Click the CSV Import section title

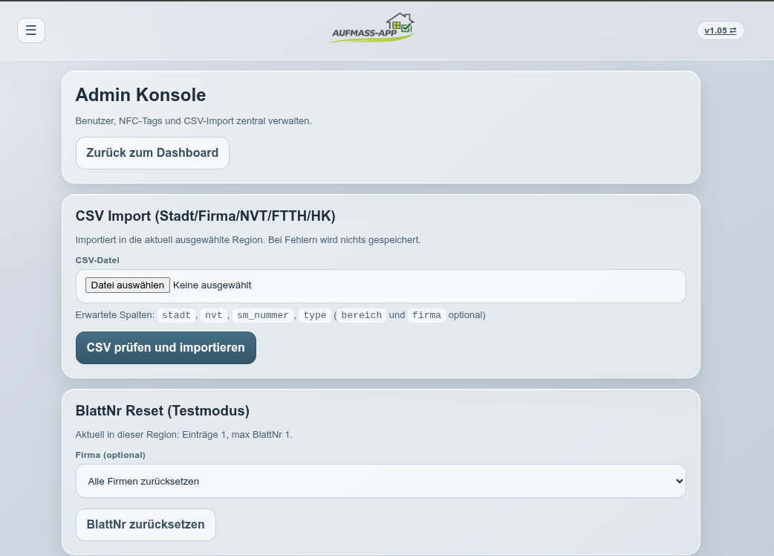tap(205, 216)
